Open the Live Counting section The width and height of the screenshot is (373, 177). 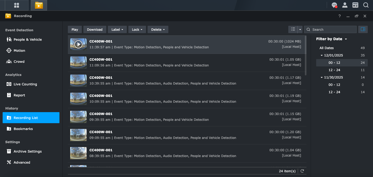click(x=25, y=84)
